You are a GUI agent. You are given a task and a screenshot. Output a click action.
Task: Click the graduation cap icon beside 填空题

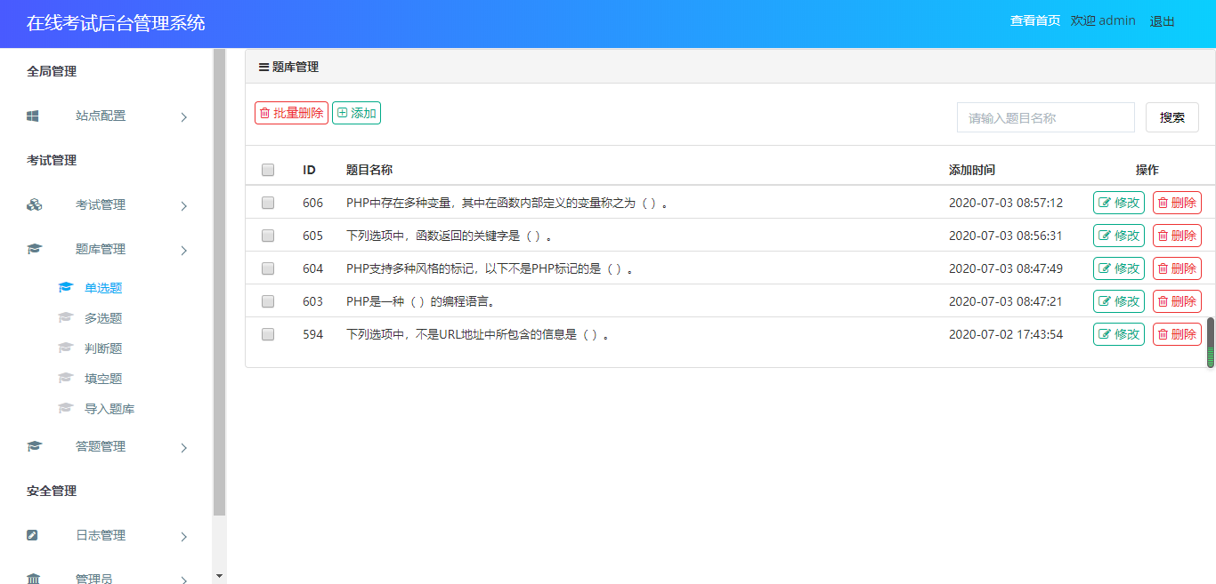[65, 378]
